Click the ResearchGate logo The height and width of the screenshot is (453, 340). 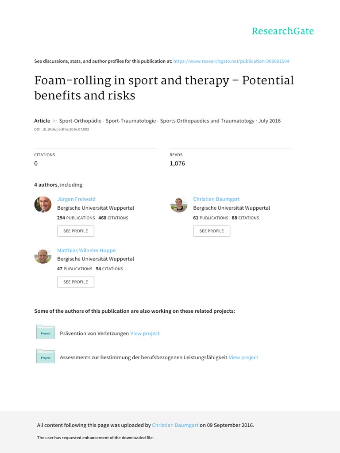(x=282, y=31)
